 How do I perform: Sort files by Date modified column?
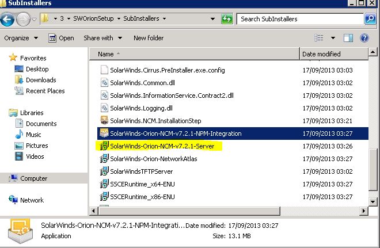[334, 54]
